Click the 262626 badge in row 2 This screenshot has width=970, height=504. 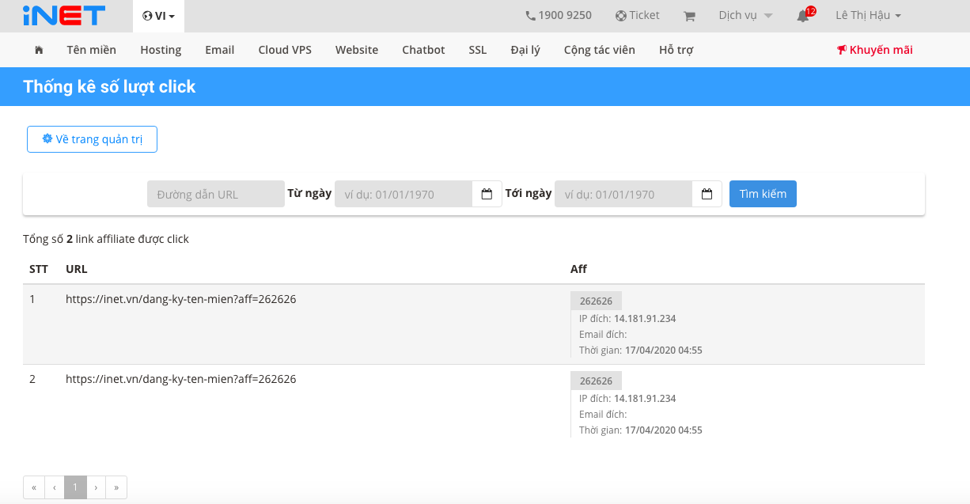[x=597, y=381]
